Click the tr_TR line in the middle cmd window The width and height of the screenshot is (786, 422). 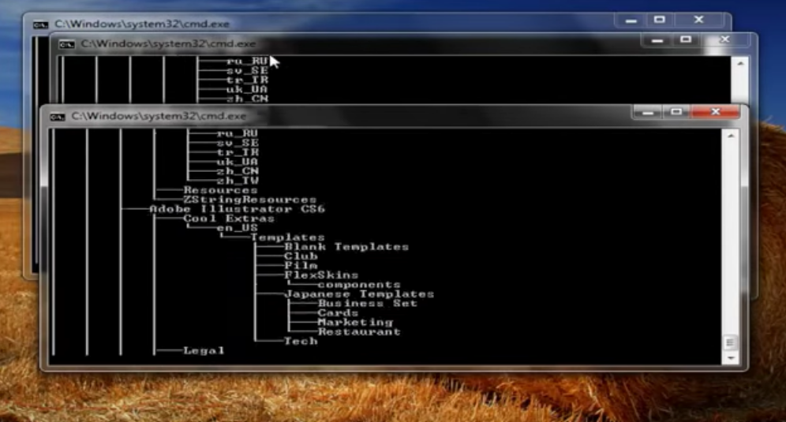pos(247,80)
